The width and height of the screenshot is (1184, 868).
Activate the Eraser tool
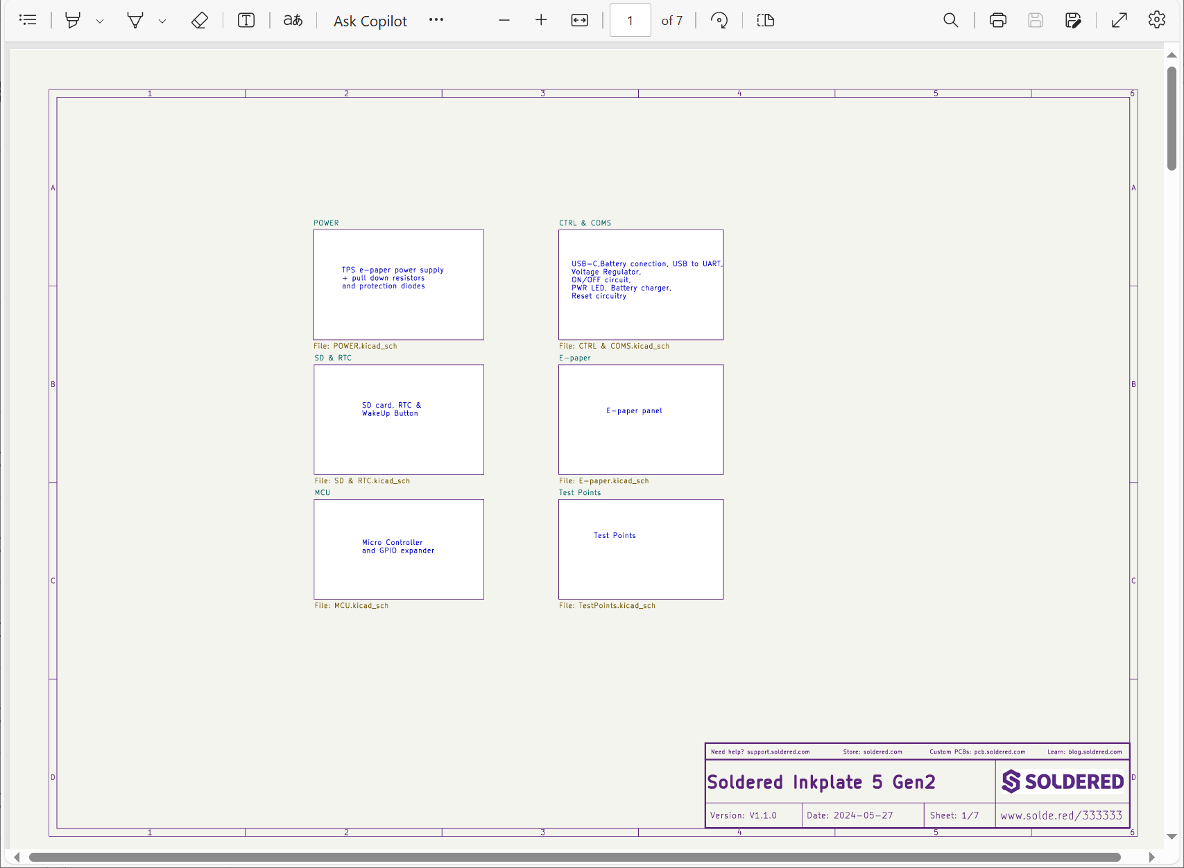(199, 20)
